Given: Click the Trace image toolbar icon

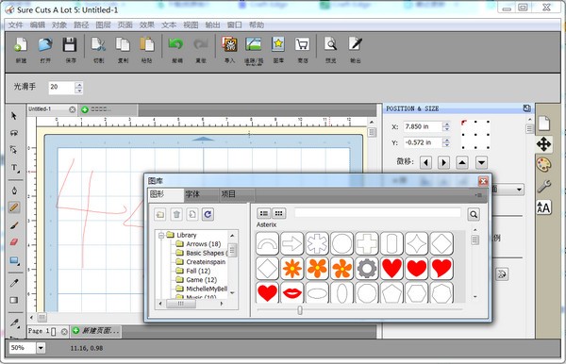Looking at the screenshot, I should click(254, 44).
